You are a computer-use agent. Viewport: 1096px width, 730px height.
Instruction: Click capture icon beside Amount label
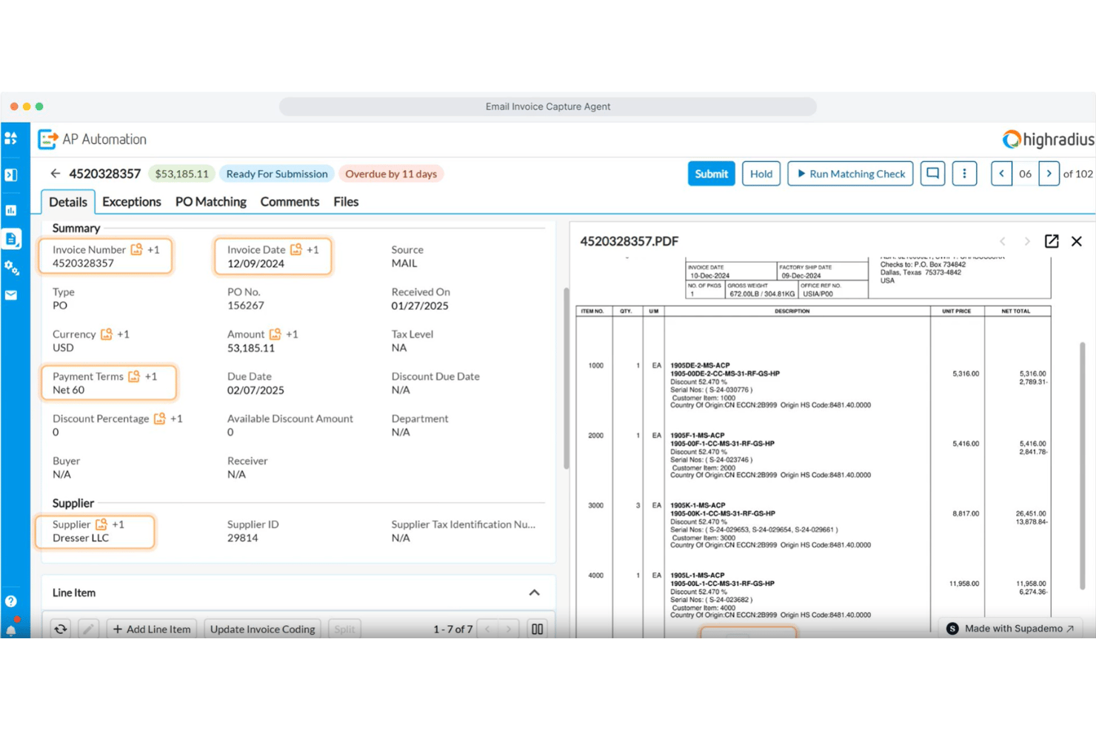click(275, 334)
